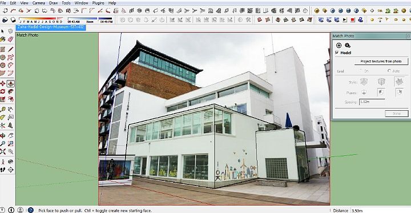Open shadow settings icon left of toggle
Viewport: 411px width, 213px height.
click(5, 20)
